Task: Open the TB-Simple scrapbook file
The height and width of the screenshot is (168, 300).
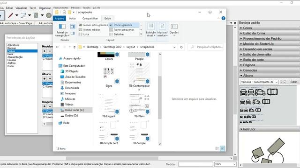Action: click(x=139, y=133)
